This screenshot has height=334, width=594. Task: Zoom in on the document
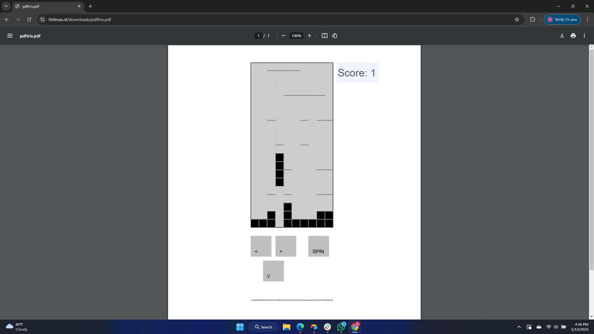[309, 36]
